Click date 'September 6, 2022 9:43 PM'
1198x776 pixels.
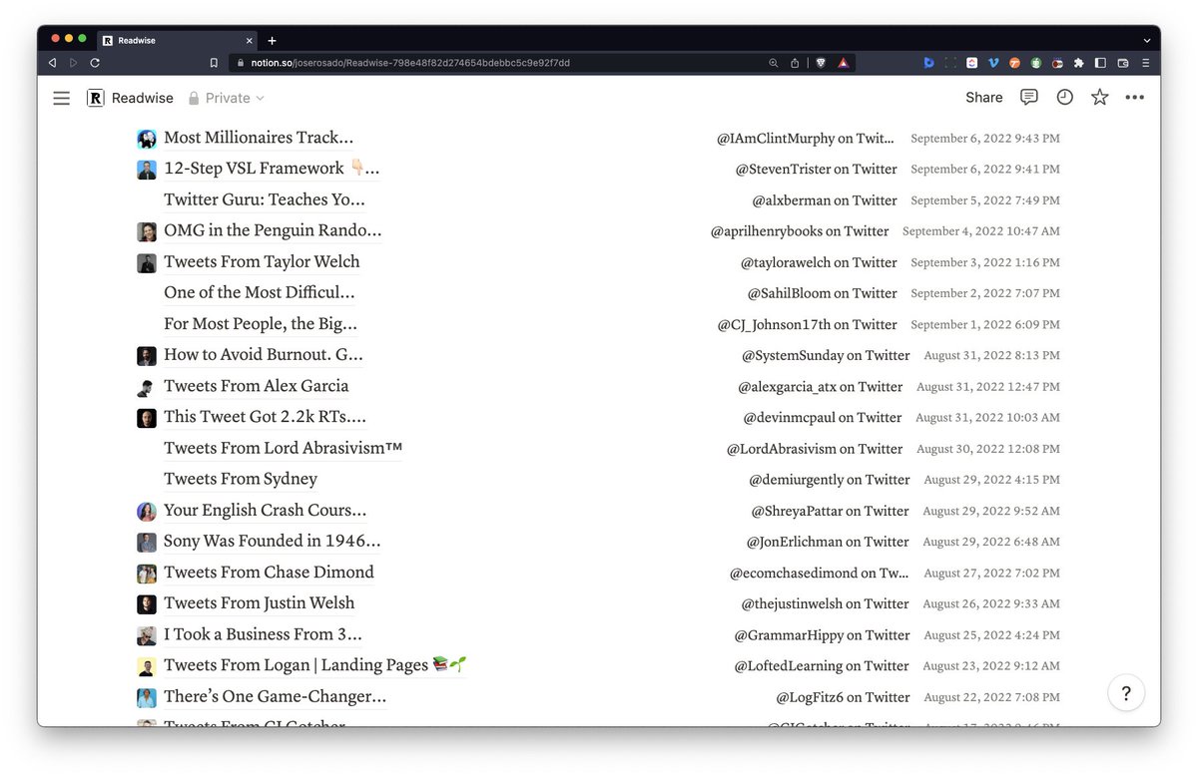click(x=985, y=139)
